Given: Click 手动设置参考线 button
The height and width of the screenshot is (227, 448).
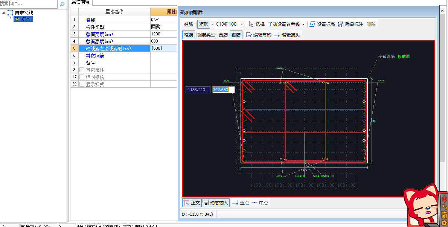Looking at the screenshot, I should click(284, 24).
